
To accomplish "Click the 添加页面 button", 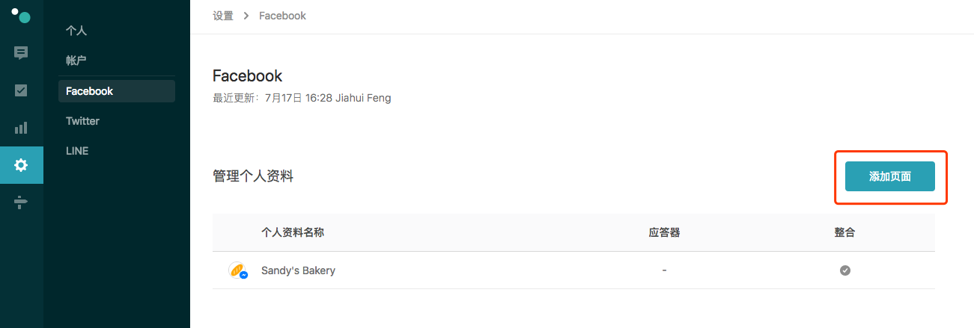I will [889, 176].
